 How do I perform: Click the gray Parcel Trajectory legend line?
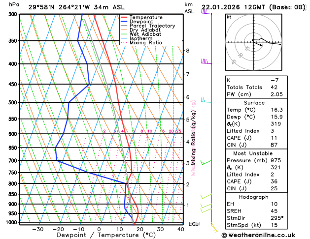(124, 26)
